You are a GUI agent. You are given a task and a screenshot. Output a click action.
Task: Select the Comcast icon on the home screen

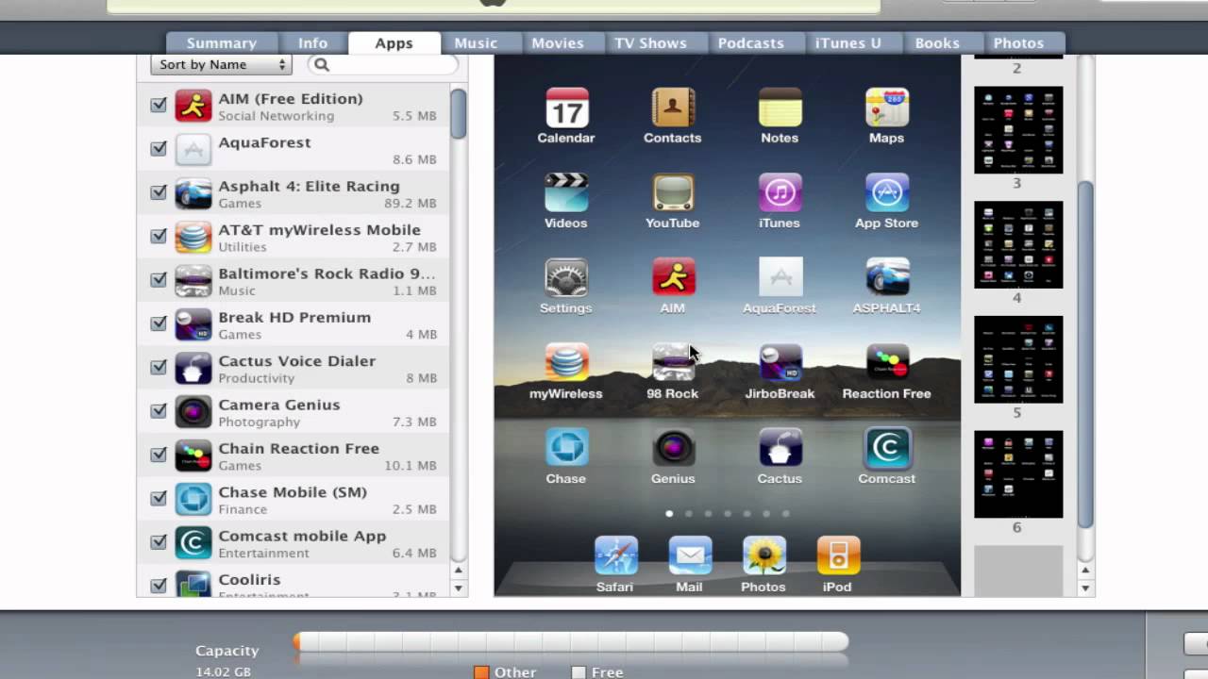[886, 448]
